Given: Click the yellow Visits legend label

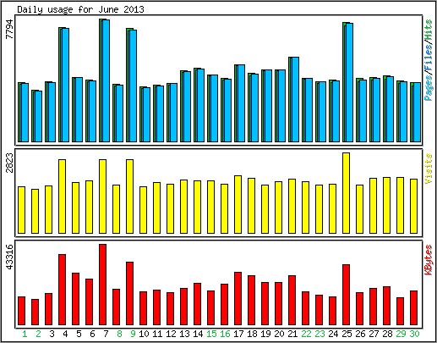Looking at the screenshot, I should [x=429, y=169].
